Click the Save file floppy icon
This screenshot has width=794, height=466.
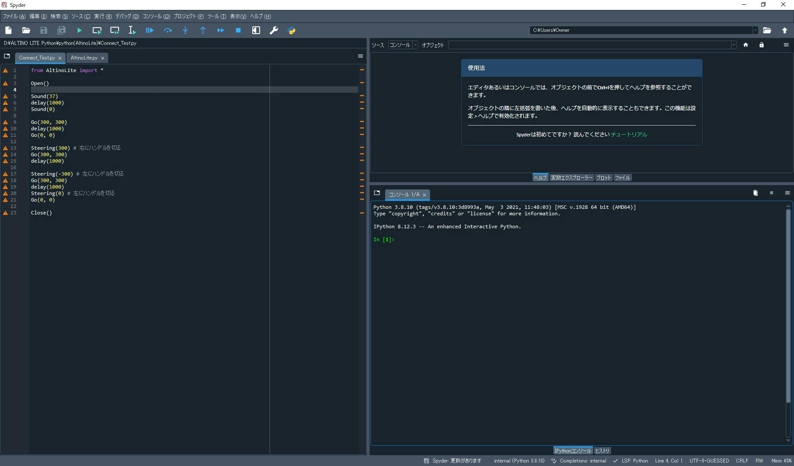pos(44,30)
